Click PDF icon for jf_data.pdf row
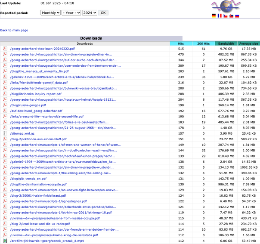260x244 pixels. point(5,82)
